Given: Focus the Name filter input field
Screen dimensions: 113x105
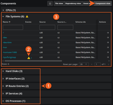Looking at the screenshot, I should coord(13,27).
